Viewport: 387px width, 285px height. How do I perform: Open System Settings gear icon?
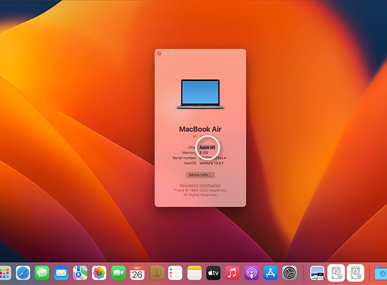coord(289,273)
